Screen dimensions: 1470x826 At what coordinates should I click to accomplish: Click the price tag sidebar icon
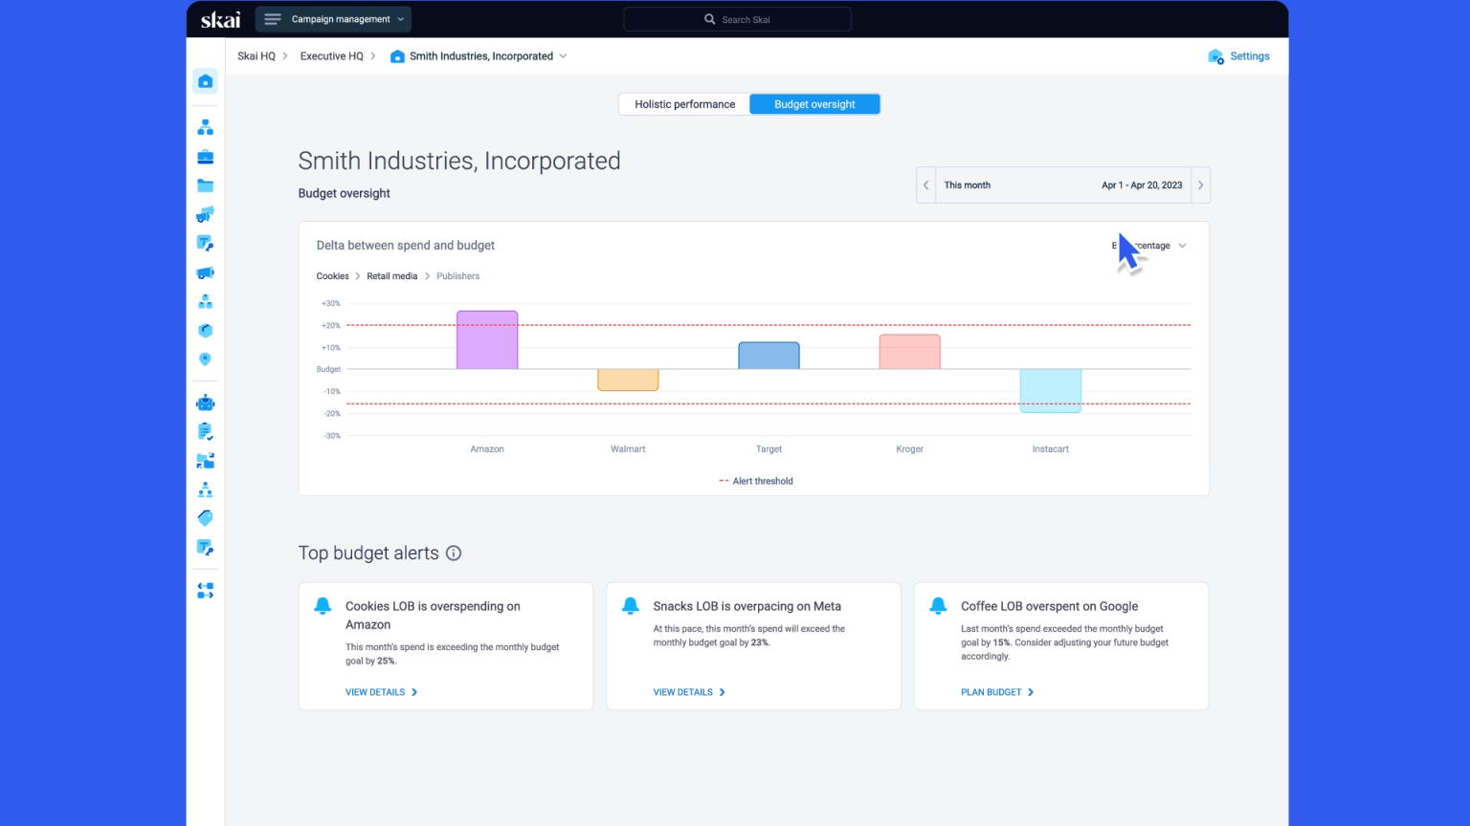pyautogui.click(x=205, y=518)
